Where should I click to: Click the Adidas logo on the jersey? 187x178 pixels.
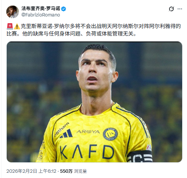[66, 134]
